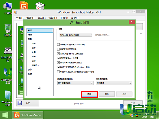Select 阴影 under 效果
The image size is (159, 119).
pos(33,43)
